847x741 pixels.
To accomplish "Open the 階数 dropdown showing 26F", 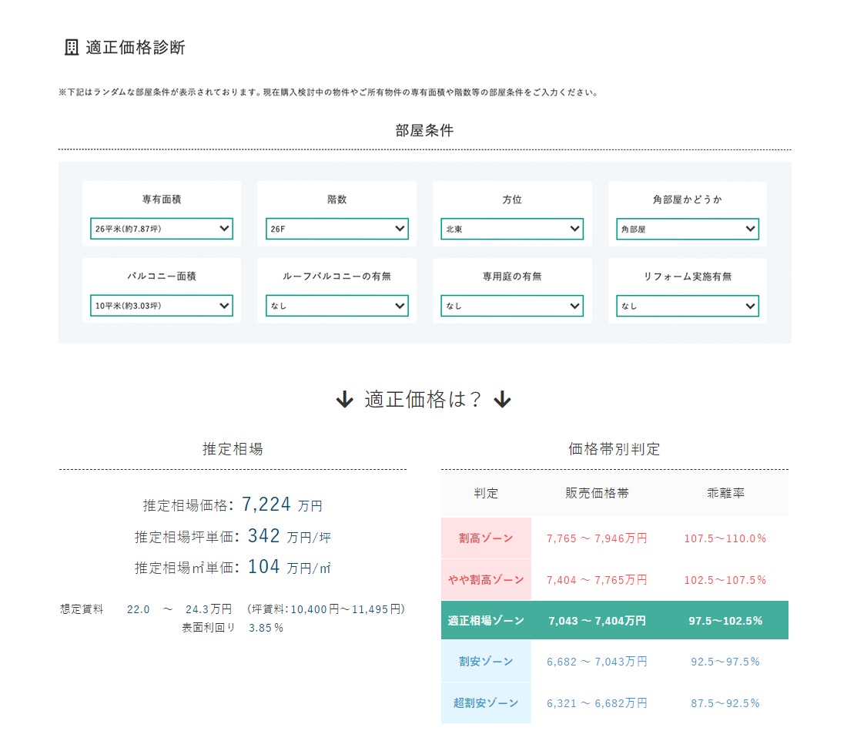I will tap(337, 229).
